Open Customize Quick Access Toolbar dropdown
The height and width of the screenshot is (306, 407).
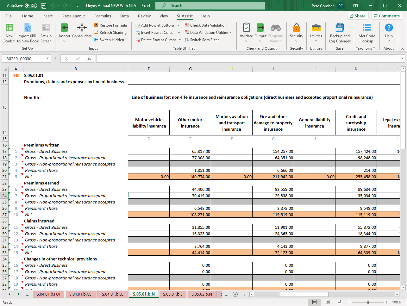(78, 6)
